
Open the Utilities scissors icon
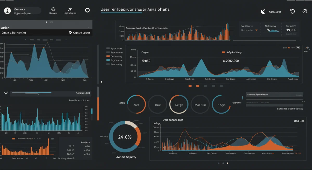coord(70,9)
